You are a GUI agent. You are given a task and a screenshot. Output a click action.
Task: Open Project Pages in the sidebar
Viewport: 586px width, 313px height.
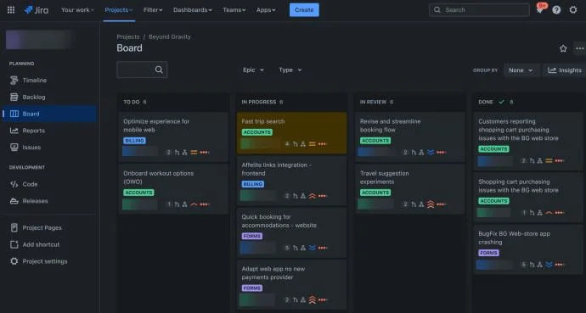click(x=49, y=228)
